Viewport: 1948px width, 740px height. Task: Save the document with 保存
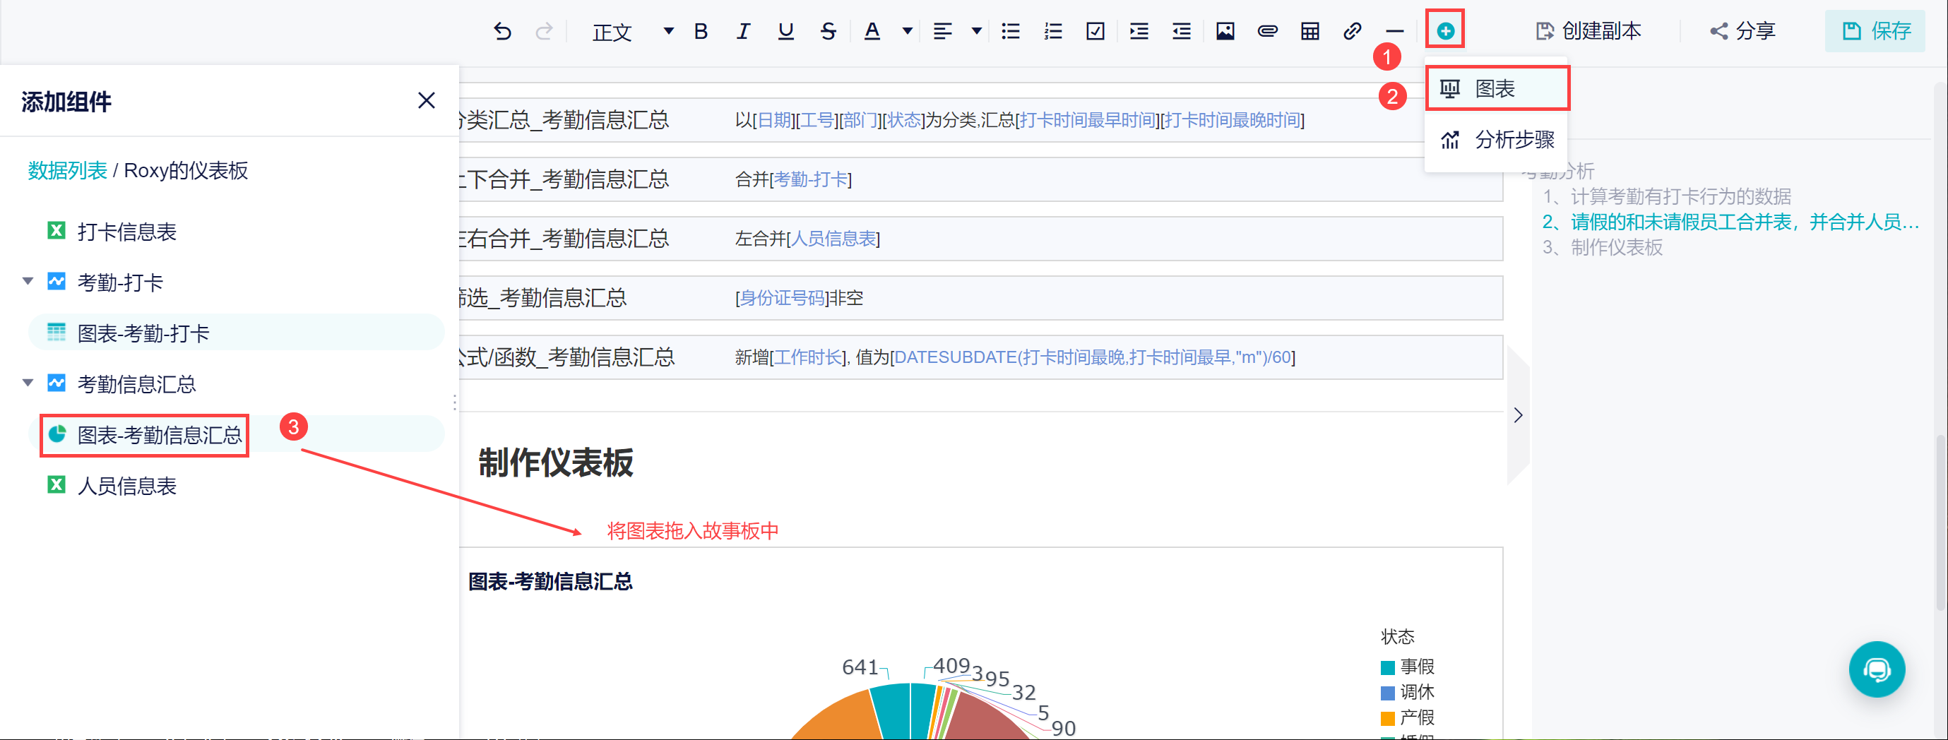1875,31
